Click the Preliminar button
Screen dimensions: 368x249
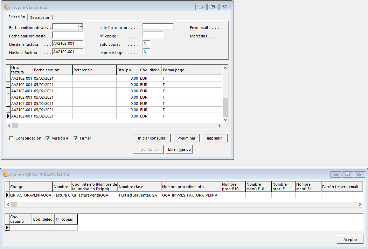tap(186, 138)
